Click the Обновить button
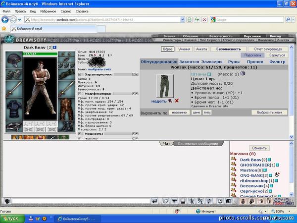 (x=259, y=148)
